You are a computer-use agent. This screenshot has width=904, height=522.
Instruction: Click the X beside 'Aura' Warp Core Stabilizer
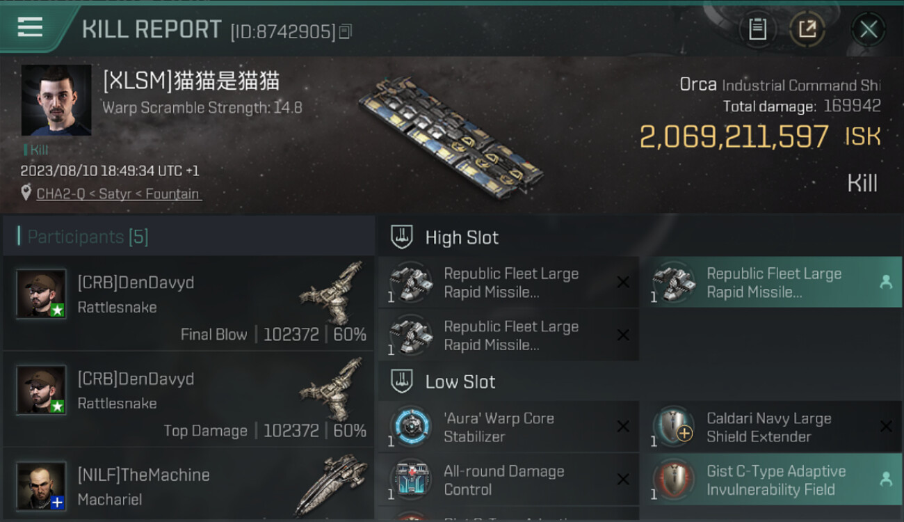click(623, 427)
